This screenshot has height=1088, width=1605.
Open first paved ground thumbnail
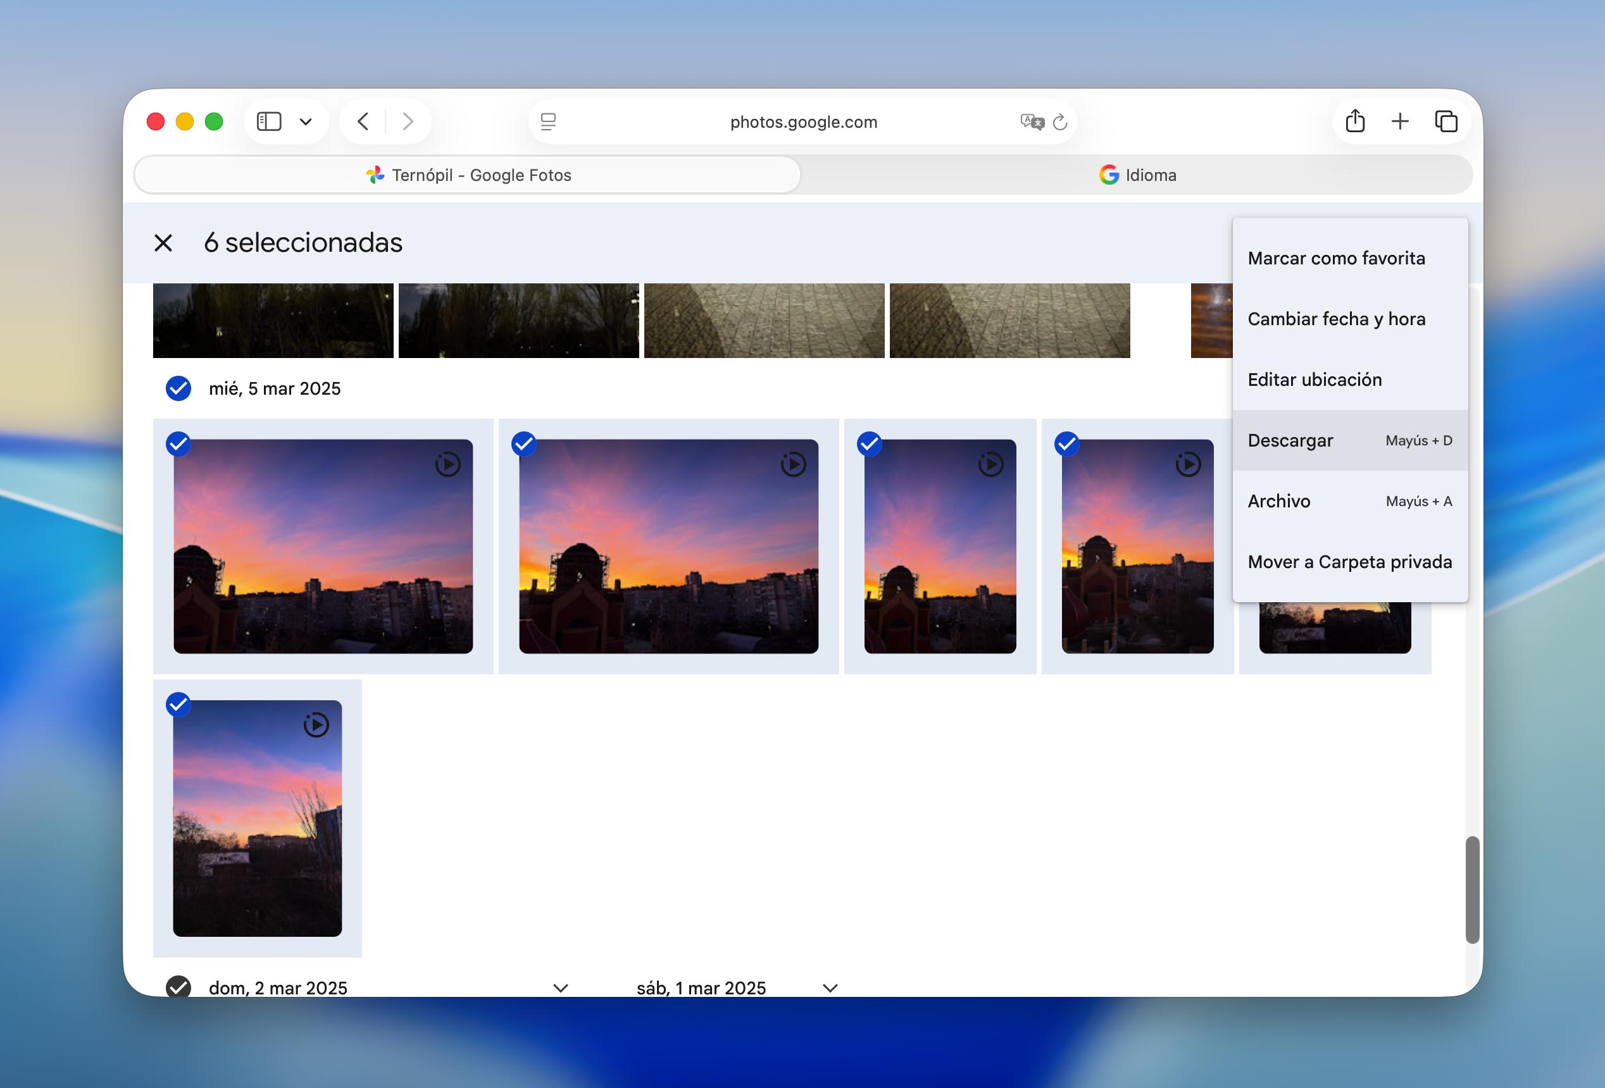pyautogui.click(x=765, y=320)
